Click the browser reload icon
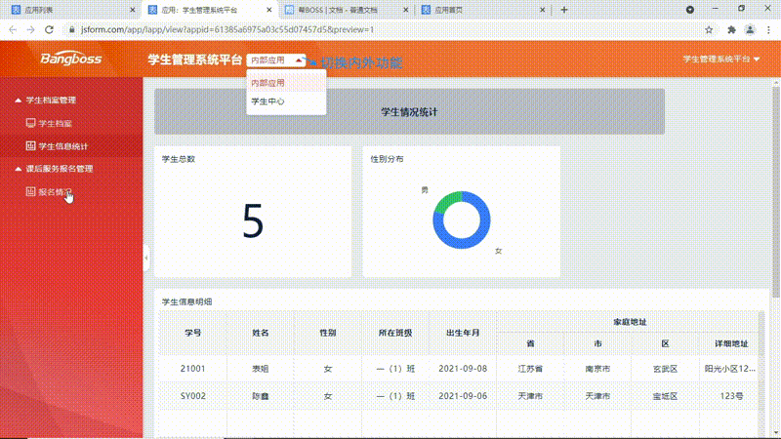 [51, 30]
